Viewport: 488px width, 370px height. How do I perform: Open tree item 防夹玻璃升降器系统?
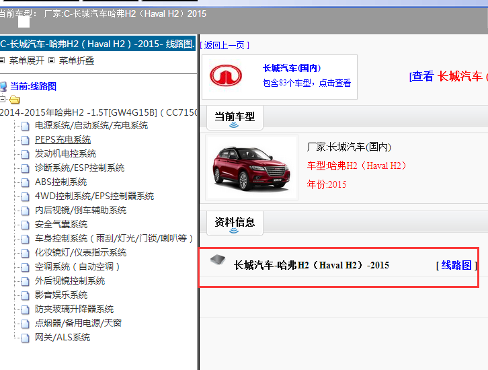pos(74,309)
